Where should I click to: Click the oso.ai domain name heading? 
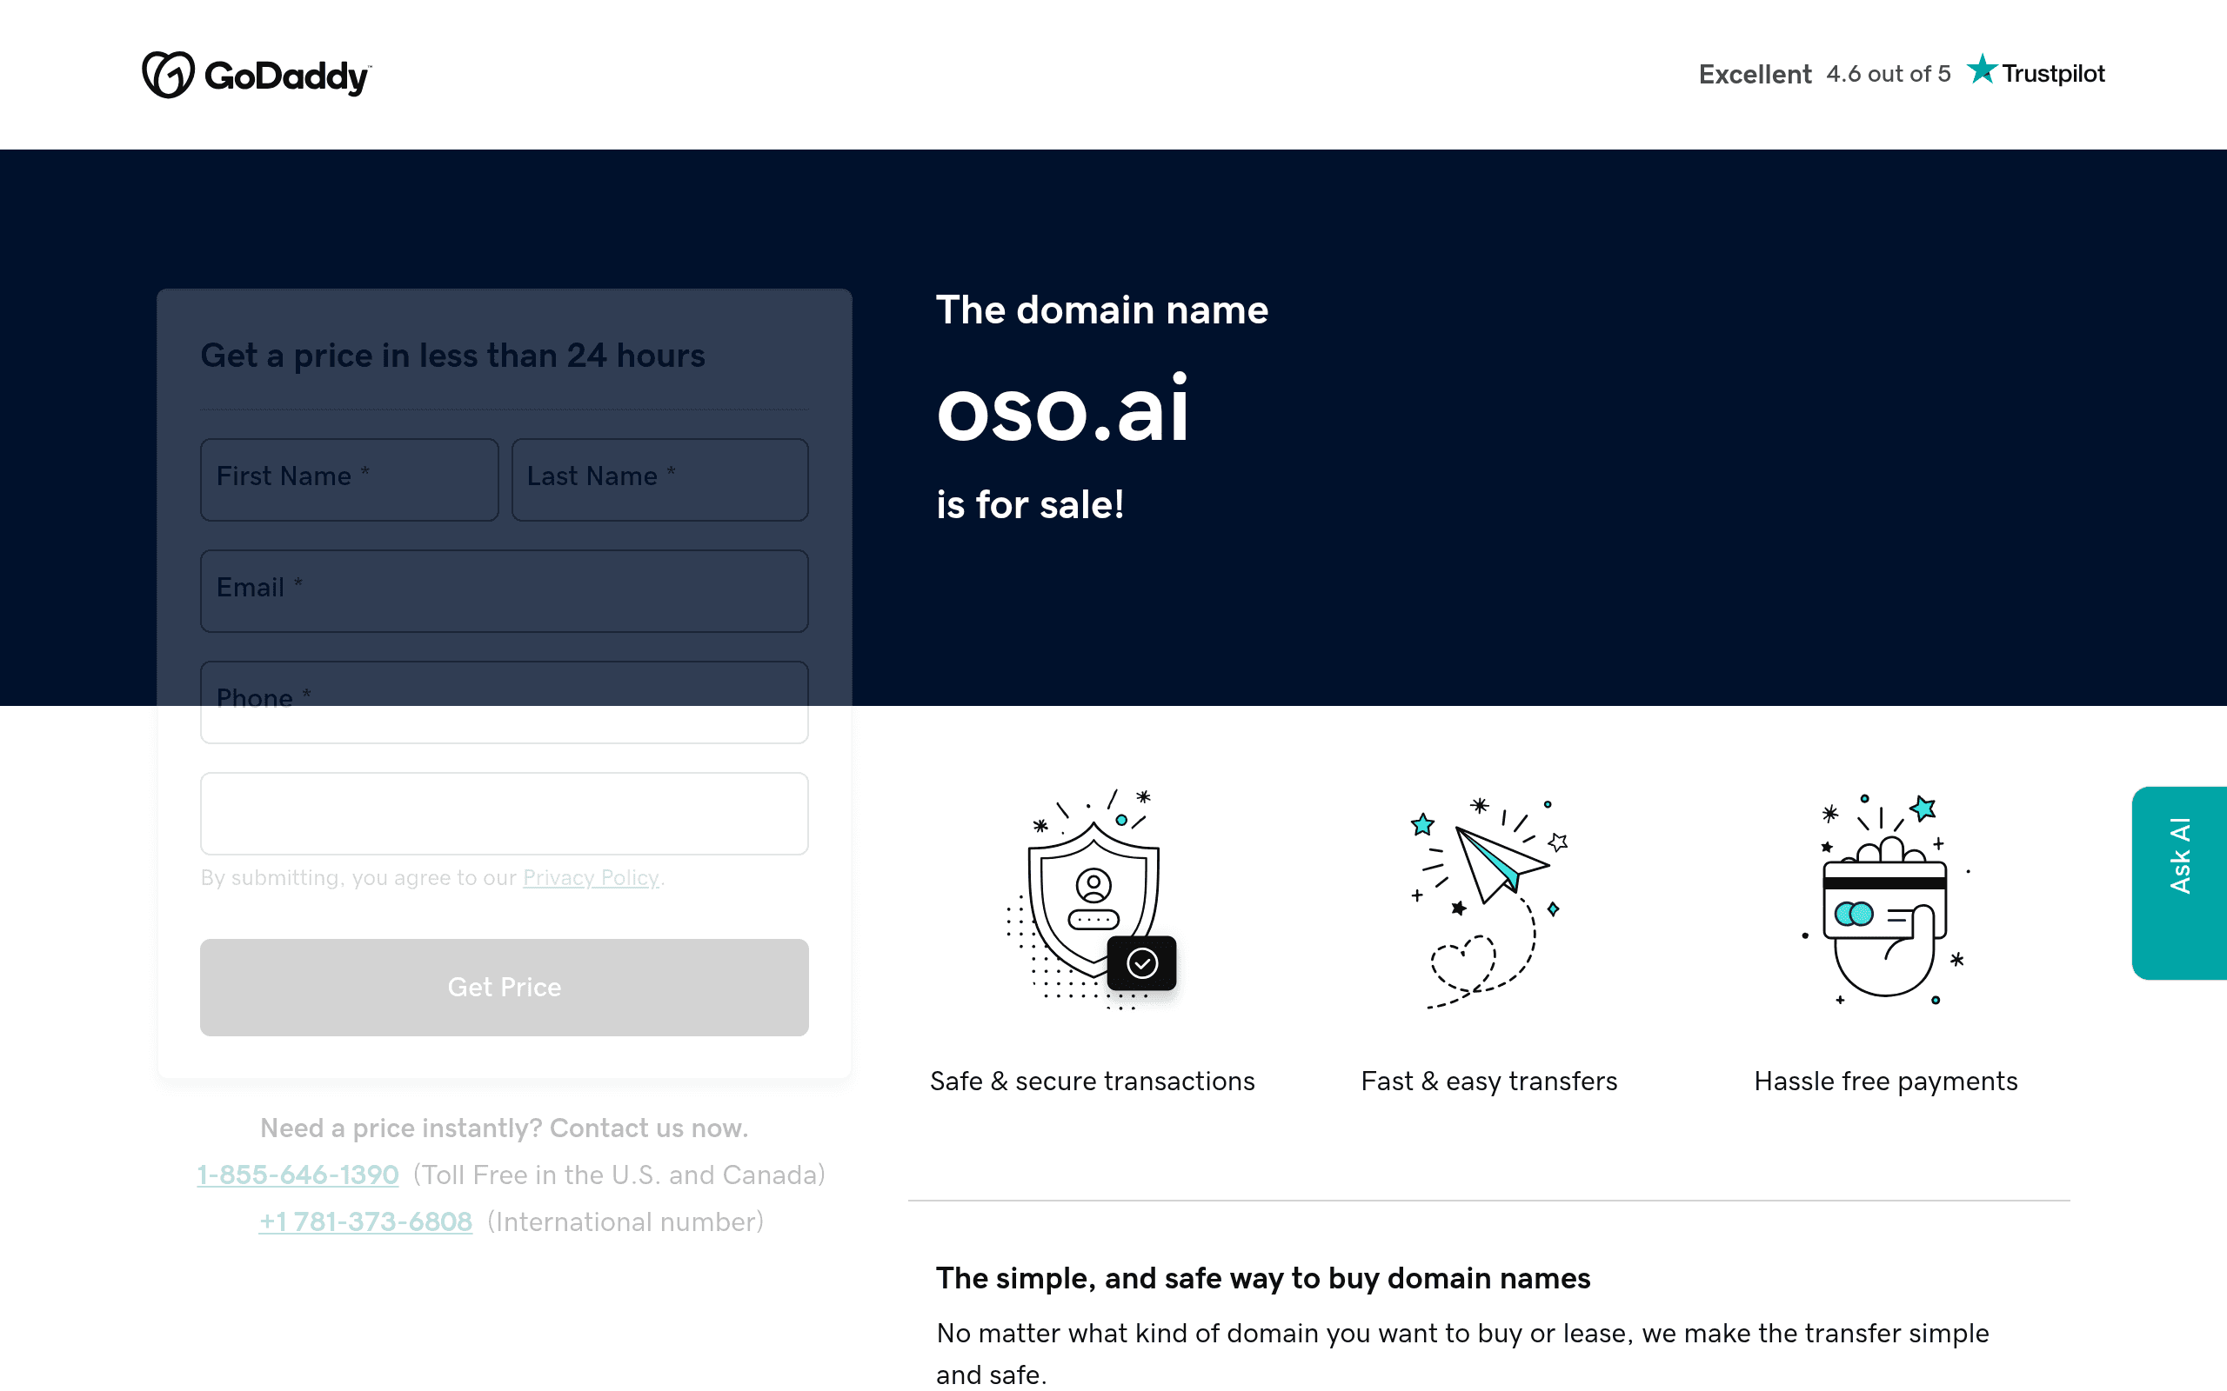click(1063, 409)
